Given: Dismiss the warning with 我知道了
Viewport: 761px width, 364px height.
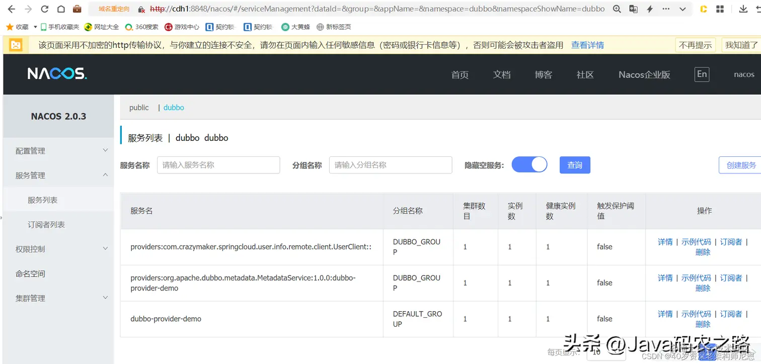Looking at the screenshot, I should point(741,45).
